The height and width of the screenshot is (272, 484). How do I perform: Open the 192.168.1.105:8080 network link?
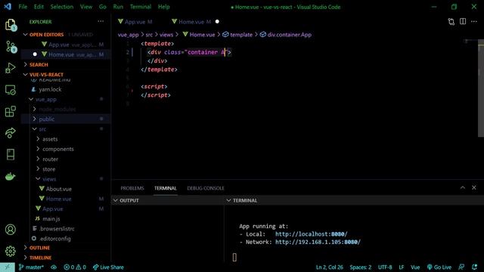pos(318,242)
